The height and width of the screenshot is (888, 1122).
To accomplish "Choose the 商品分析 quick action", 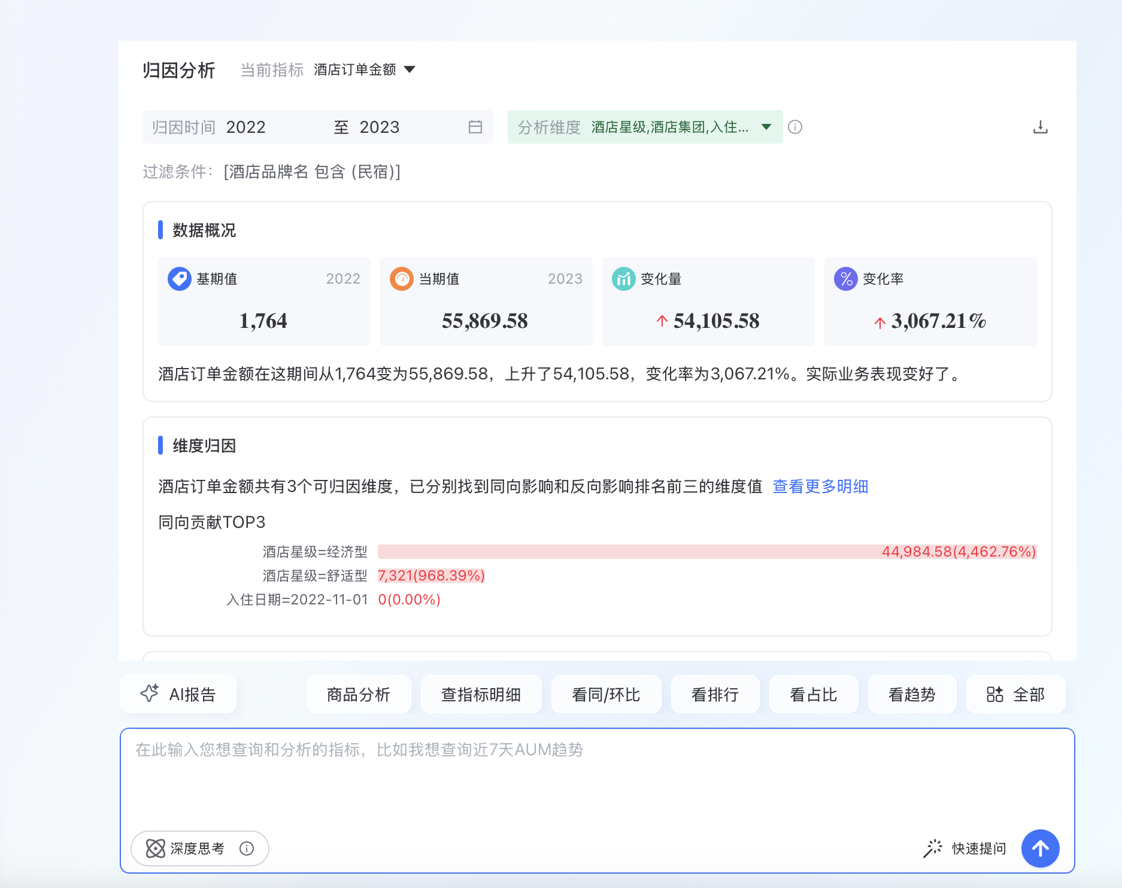I will tap(359, 694).
